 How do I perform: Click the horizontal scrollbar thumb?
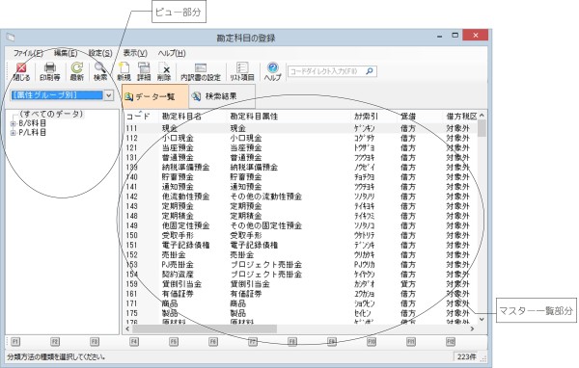pos(205,329)
